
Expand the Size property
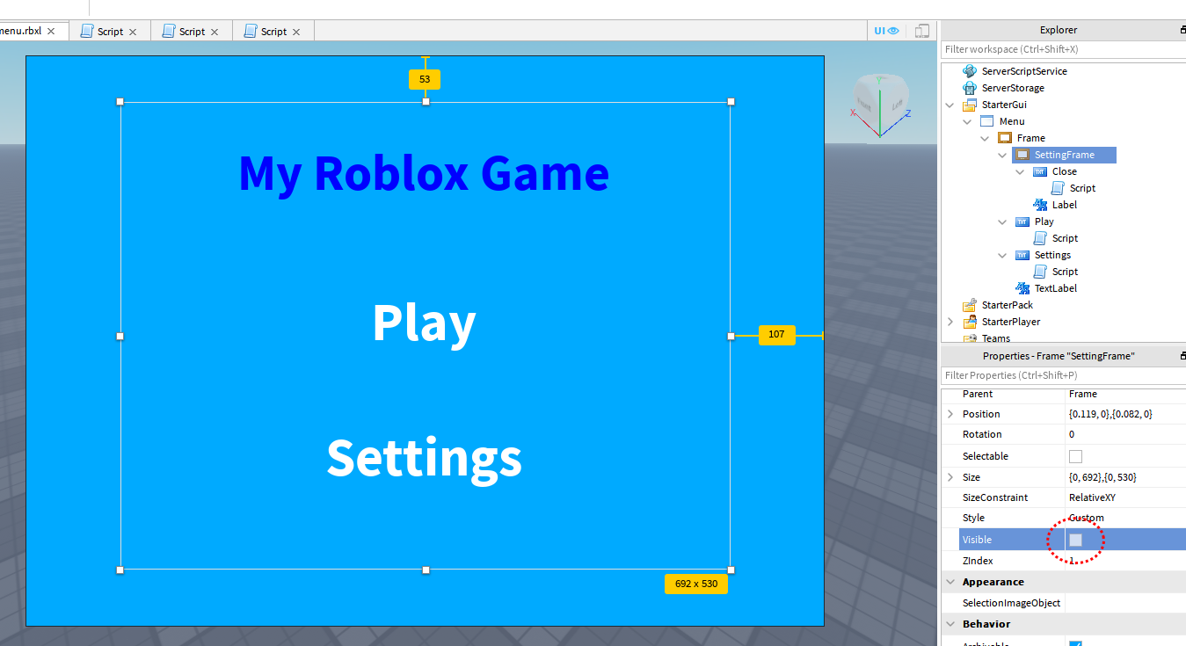pyautogui.click(x=950, y=477)
